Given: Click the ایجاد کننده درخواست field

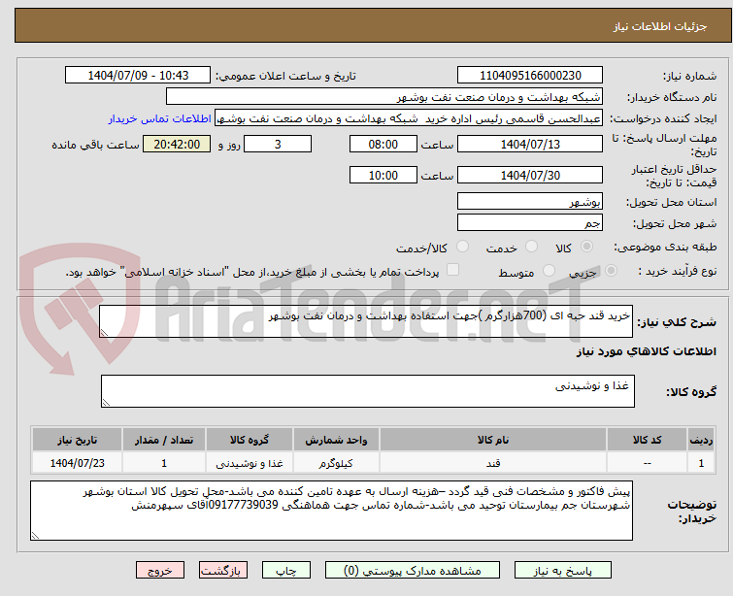Looking at the screenshot, I should pos(409,118).
